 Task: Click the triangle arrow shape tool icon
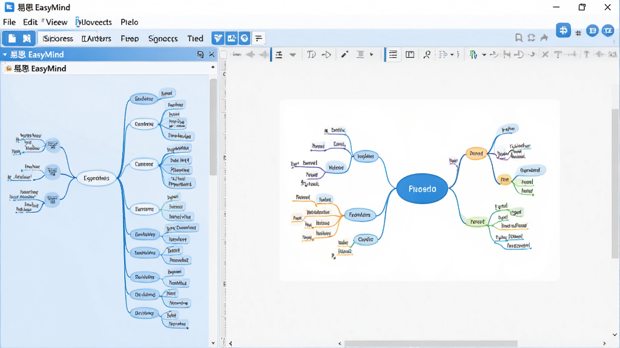[326, 54]
